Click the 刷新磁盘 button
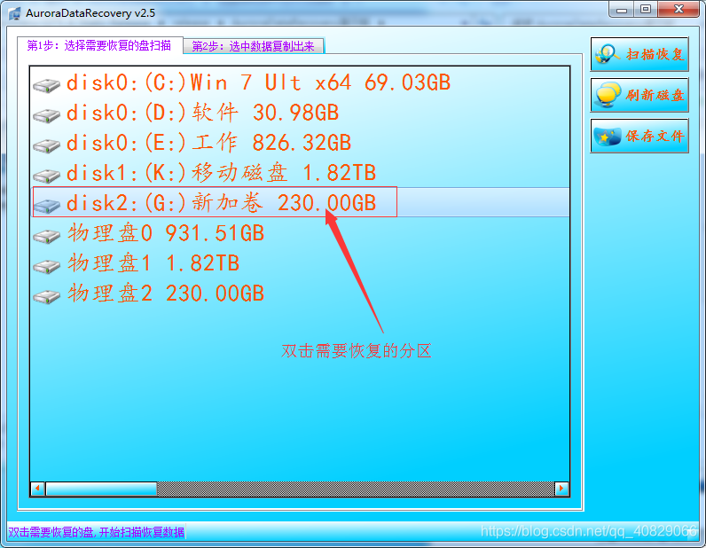The height and width of the screenshot is (548, 706). (639, 95)
